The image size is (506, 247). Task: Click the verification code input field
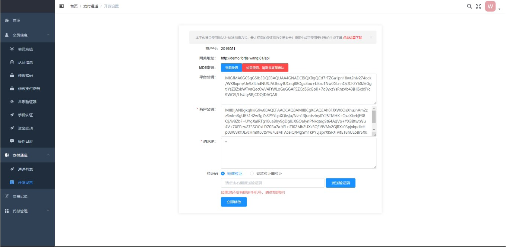pyautogui.click(x=272, y=183)
